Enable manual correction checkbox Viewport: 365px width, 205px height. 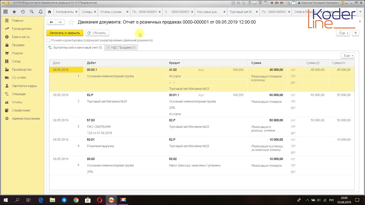click(48, 40)
